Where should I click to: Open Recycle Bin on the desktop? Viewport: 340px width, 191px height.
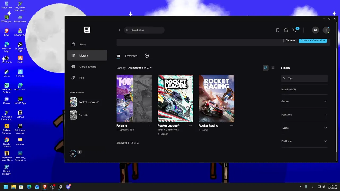pyautogui.click(x=7, y=5)
